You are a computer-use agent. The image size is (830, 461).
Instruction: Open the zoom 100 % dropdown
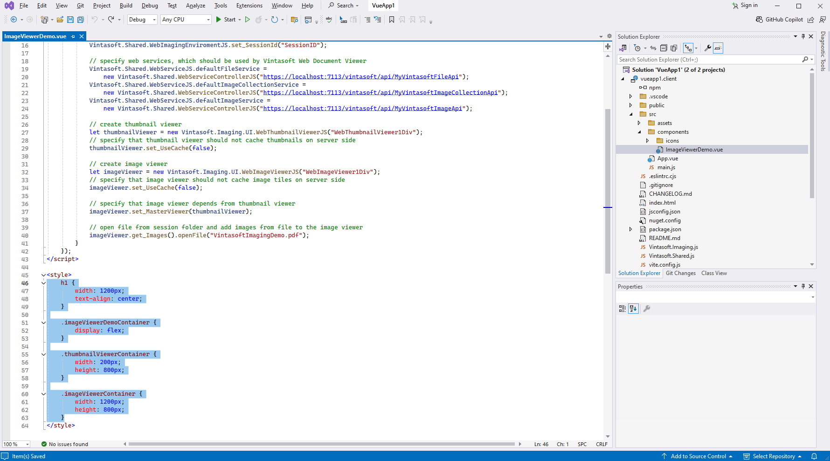16,444
